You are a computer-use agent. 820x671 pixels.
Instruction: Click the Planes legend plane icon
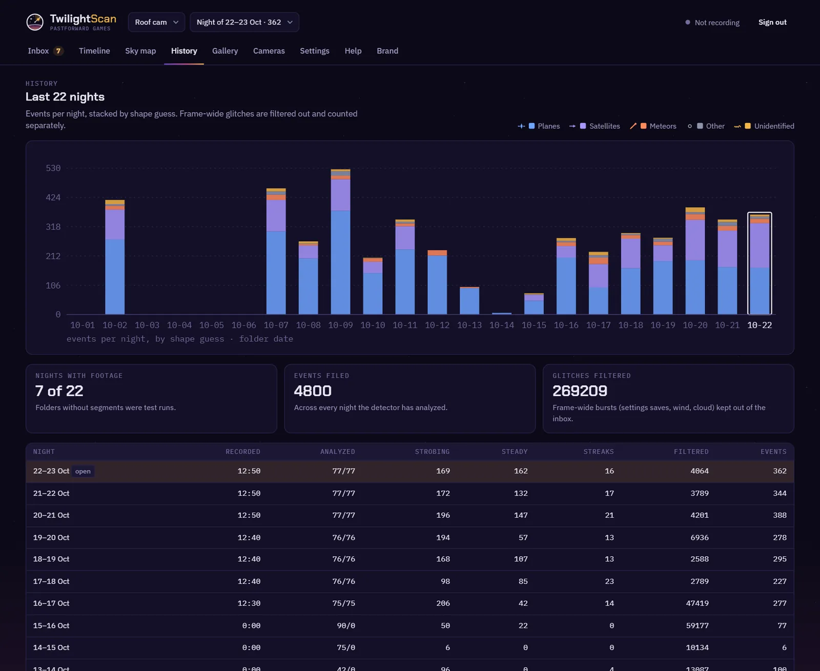[521, 126]
